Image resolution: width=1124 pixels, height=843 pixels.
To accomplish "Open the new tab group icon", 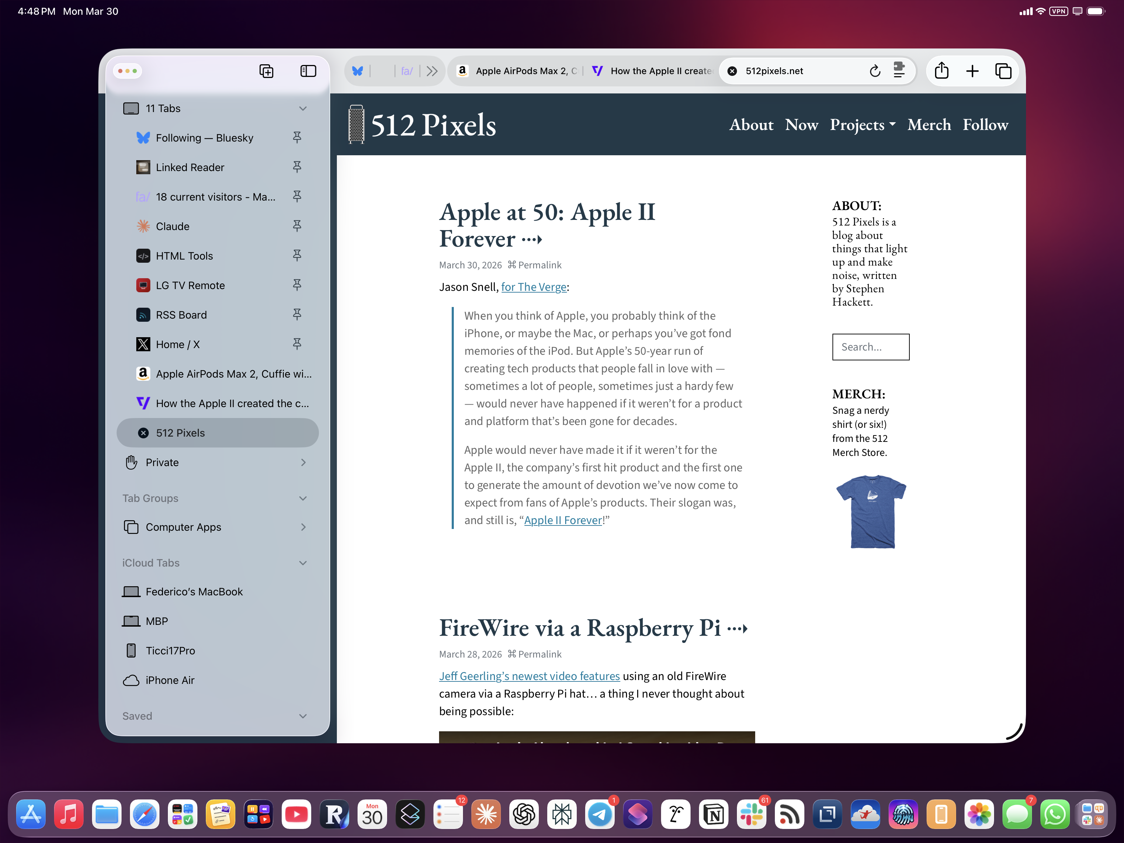I will pyautogui.click(x=266, y=71).
